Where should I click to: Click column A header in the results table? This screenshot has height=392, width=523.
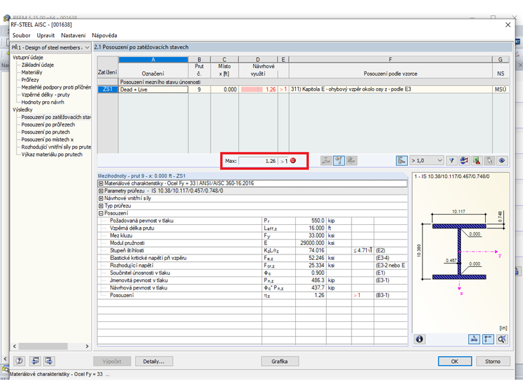(x=153, y=60)
